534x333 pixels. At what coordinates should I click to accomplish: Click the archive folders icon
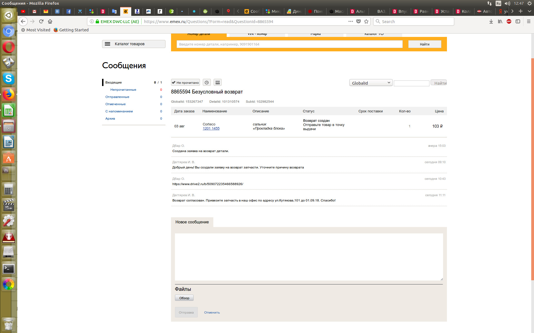[x=217, y=82]
